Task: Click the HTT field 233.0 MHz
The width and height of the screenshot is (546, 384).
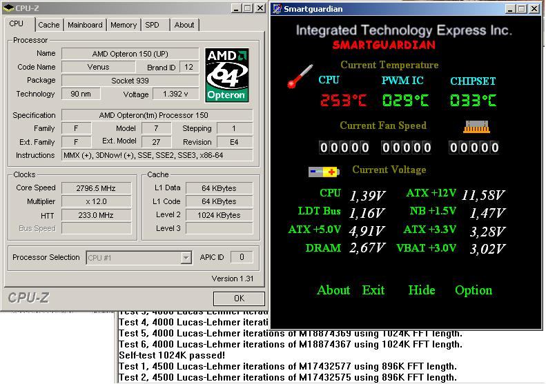Action: coord(96,215)
